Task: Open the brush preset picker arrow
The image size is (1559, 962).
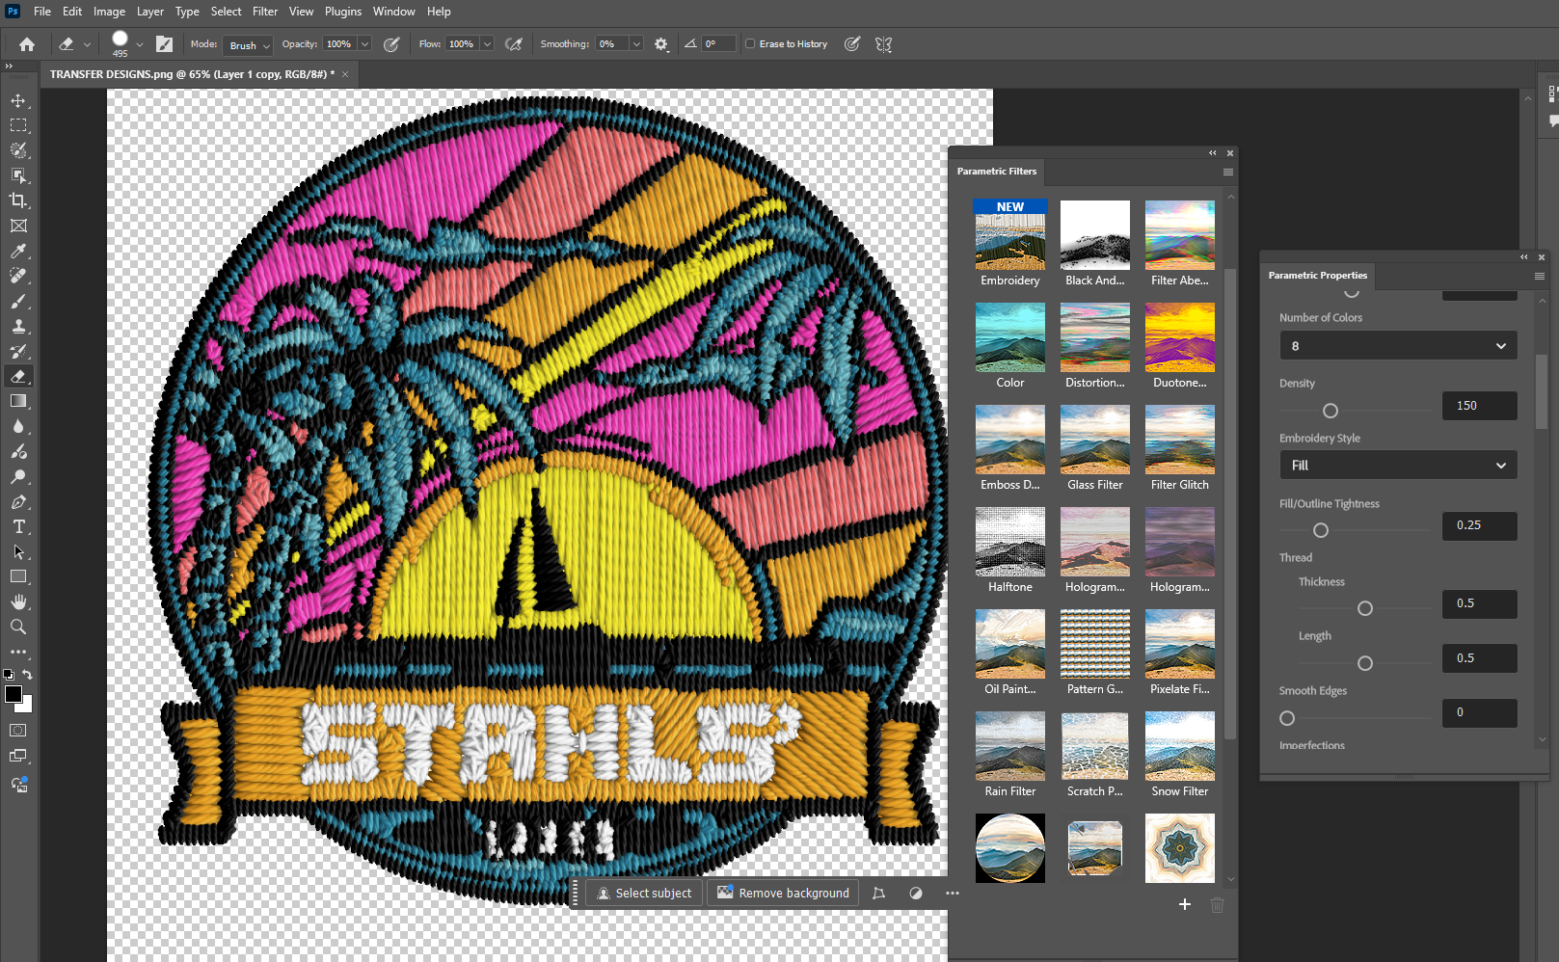Action: click(x=140, y=44)
